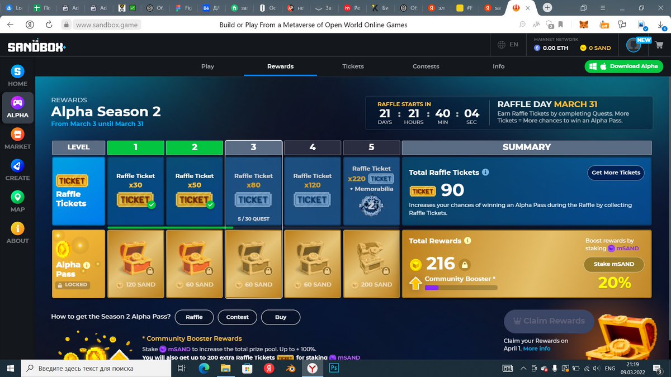Switch to the Rewards tab
The height and width of the screenshot is (377, 671).
click(x=280, y=66)
